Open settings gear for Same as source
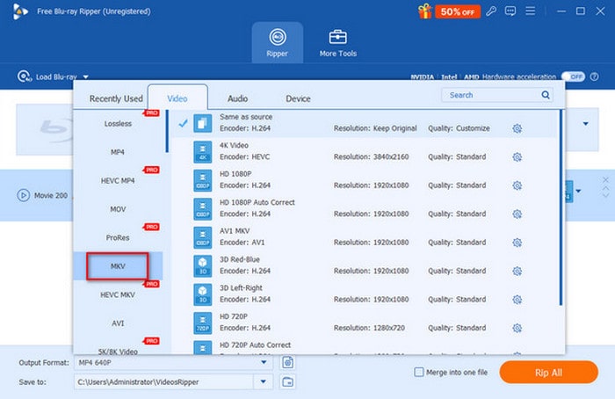 (x=517, y=128)
